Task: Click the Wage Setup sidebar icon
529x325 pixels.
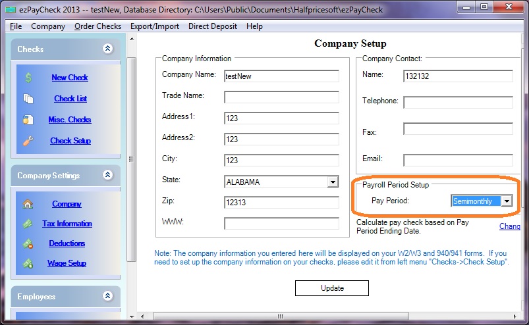Action: 28,263
